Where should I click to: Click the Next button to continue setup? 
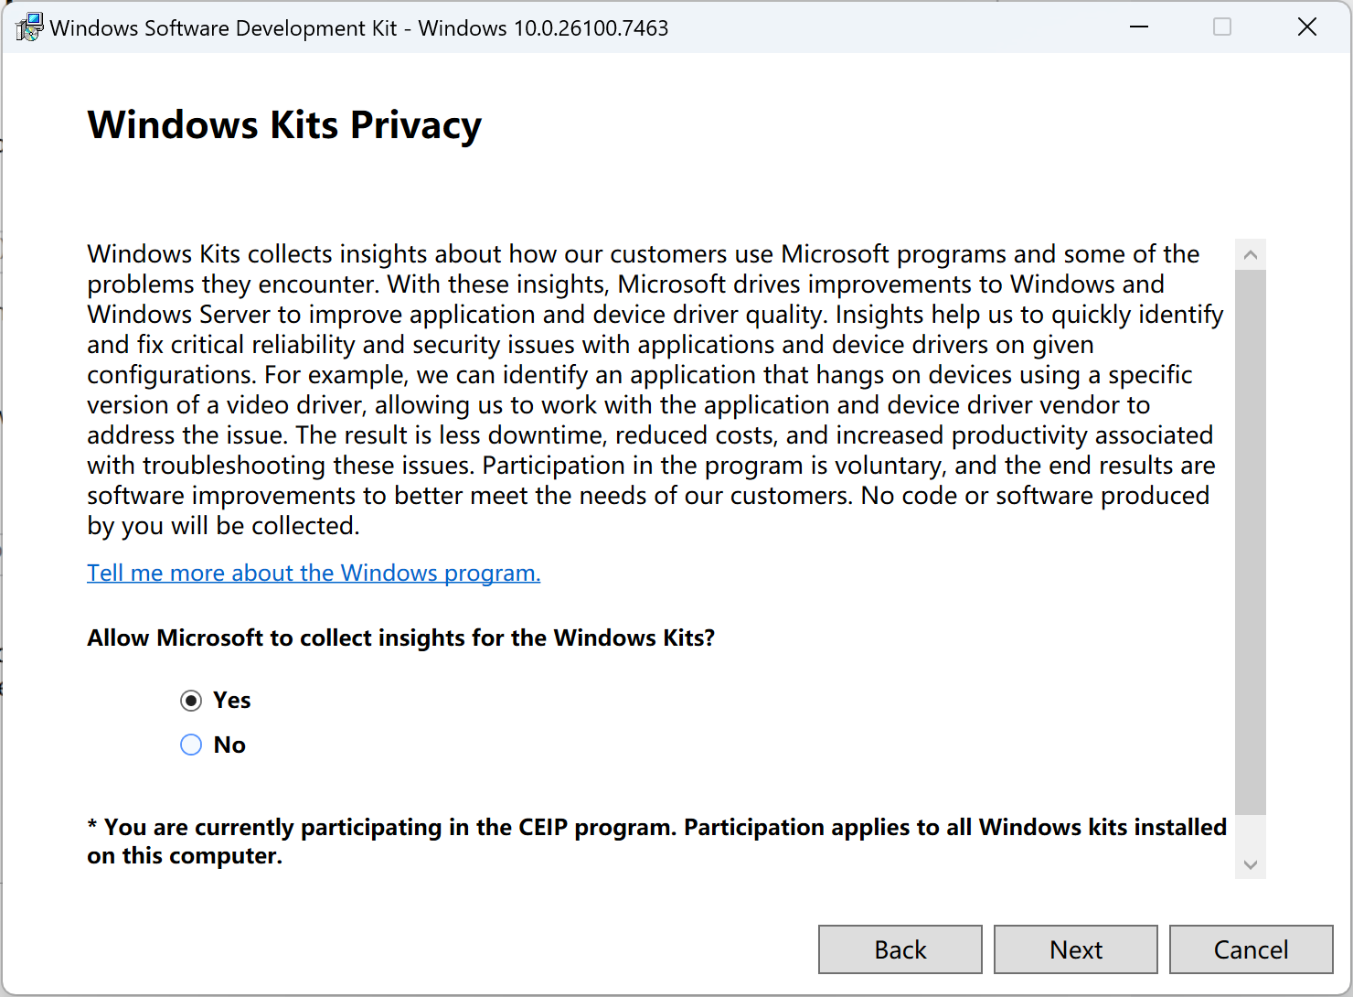pos(1075,949)
